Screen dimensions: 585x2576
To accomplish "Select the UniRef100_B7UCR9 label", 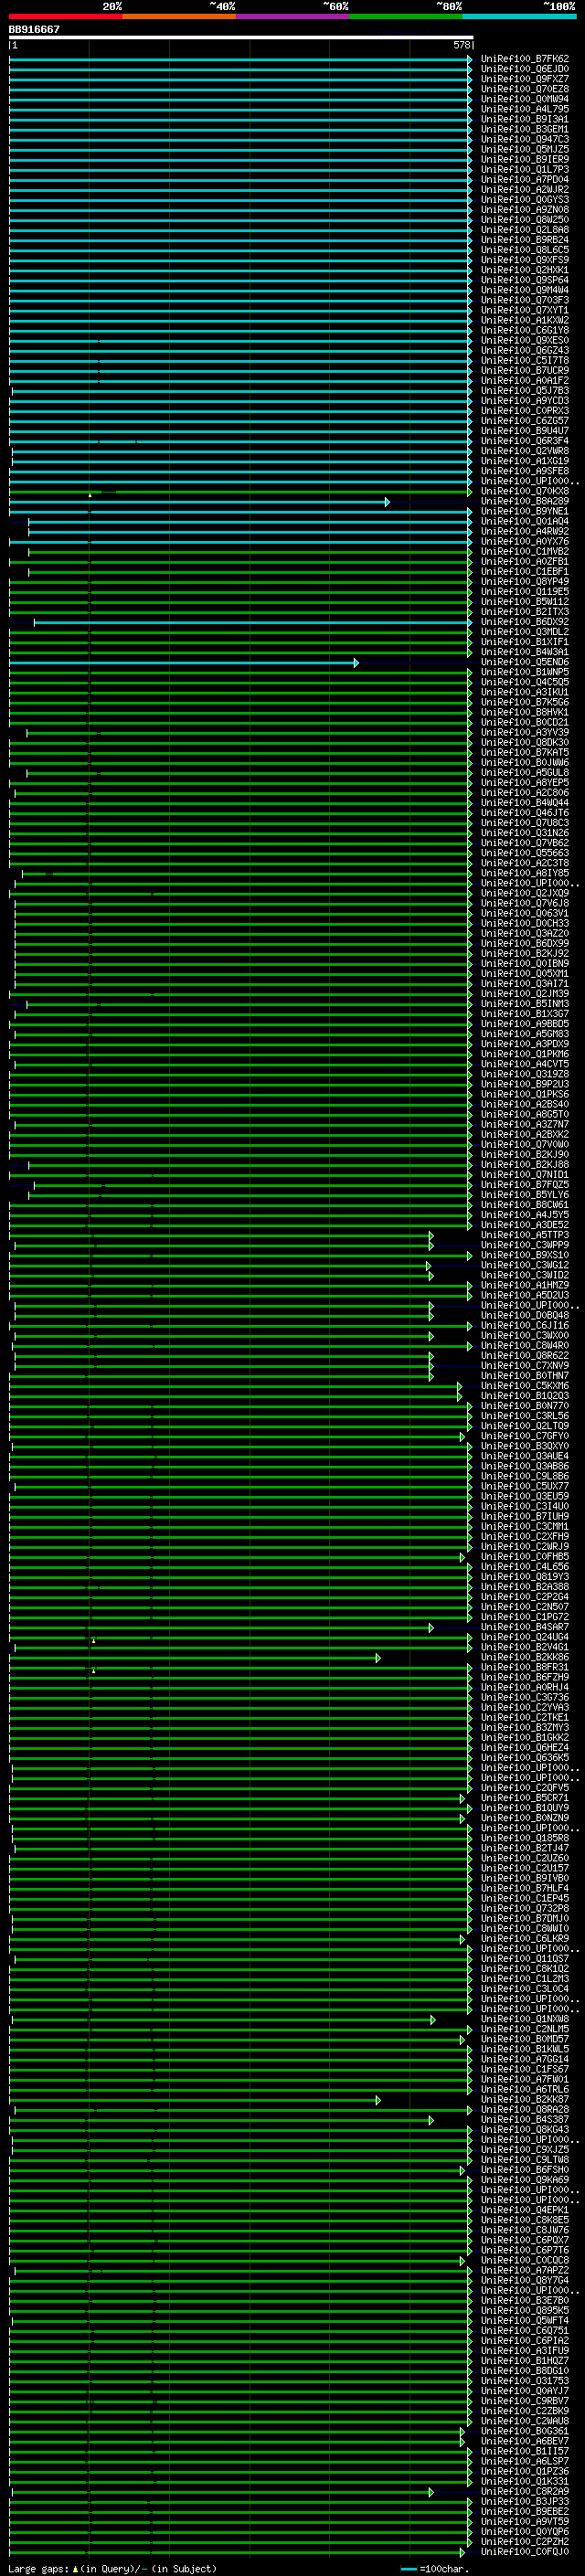I will click(525, 371).
